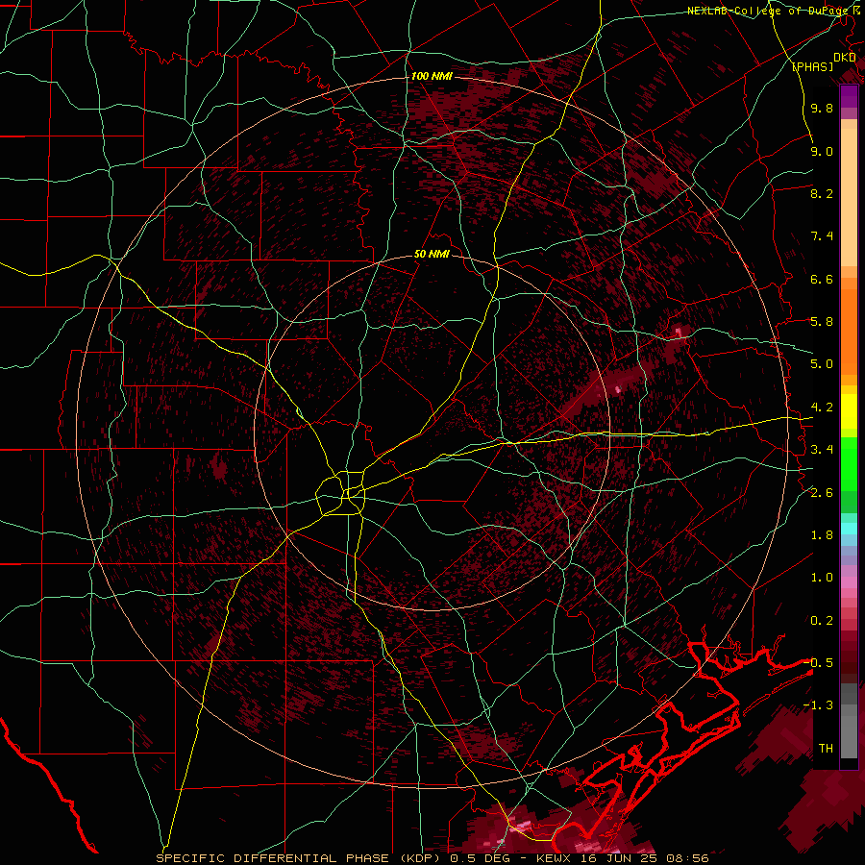Click the 08:56 timestamp
865x865 pixels.
[687, 858]
